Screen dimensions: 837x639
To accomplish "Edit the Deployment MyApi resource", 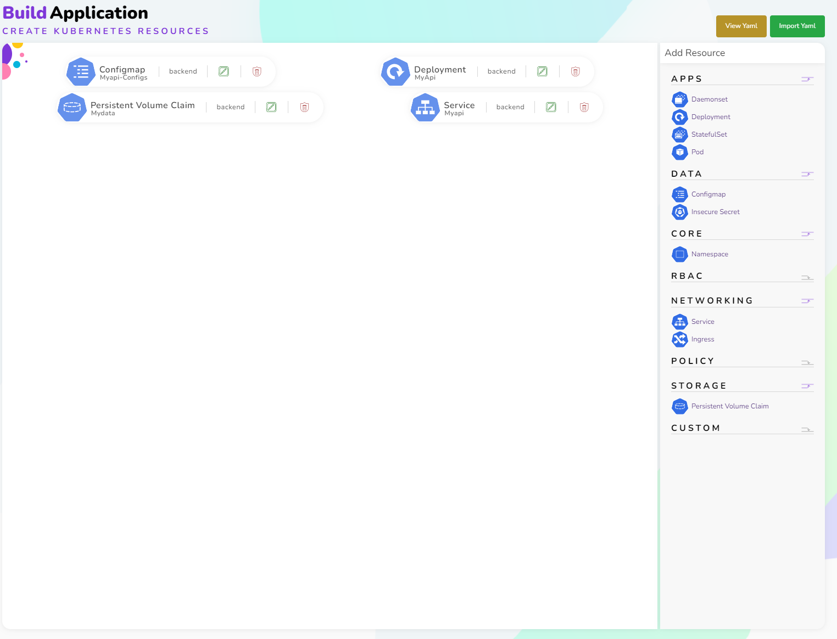I will [x=542, y=71].
